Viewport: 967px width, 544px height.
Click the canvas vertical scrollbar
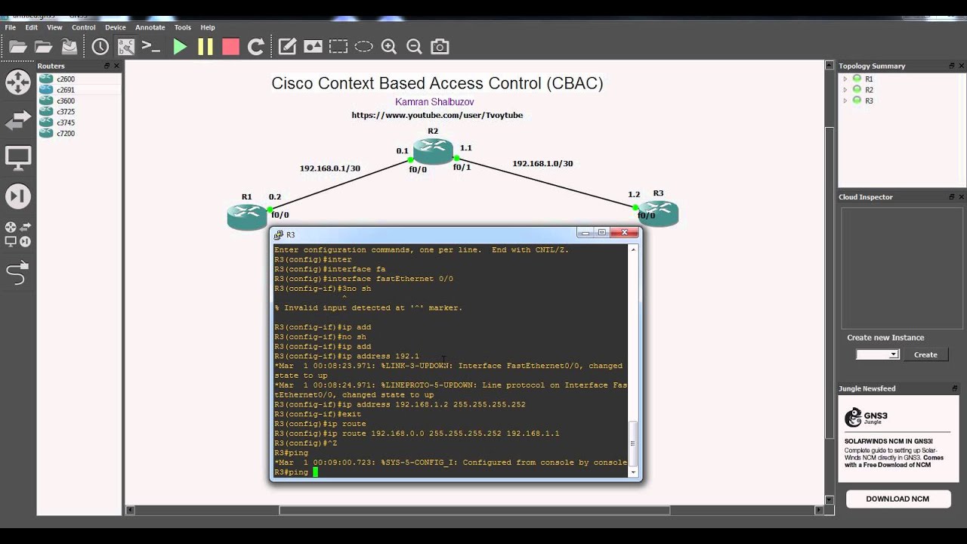coord(830,282)
